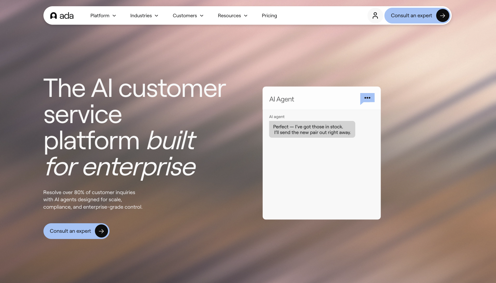Open the Industries dropdown

[x=144, y=15]
